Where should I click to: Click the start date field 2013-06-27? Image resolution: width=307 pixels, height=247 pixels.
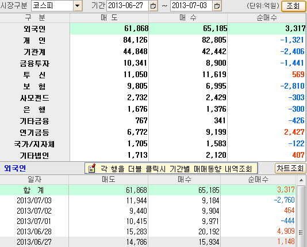(128, 6)
